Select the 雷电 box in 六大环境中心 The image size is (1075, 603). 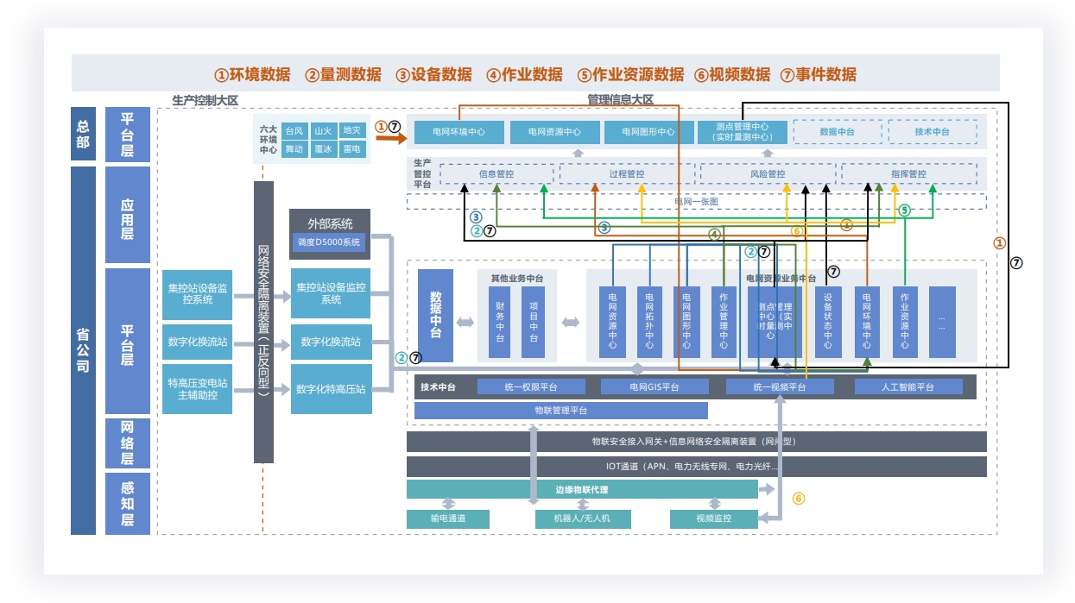tap(351, 149)
